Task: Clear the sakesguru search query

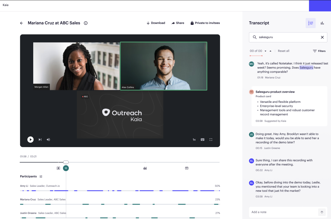Action: [322, 37]
